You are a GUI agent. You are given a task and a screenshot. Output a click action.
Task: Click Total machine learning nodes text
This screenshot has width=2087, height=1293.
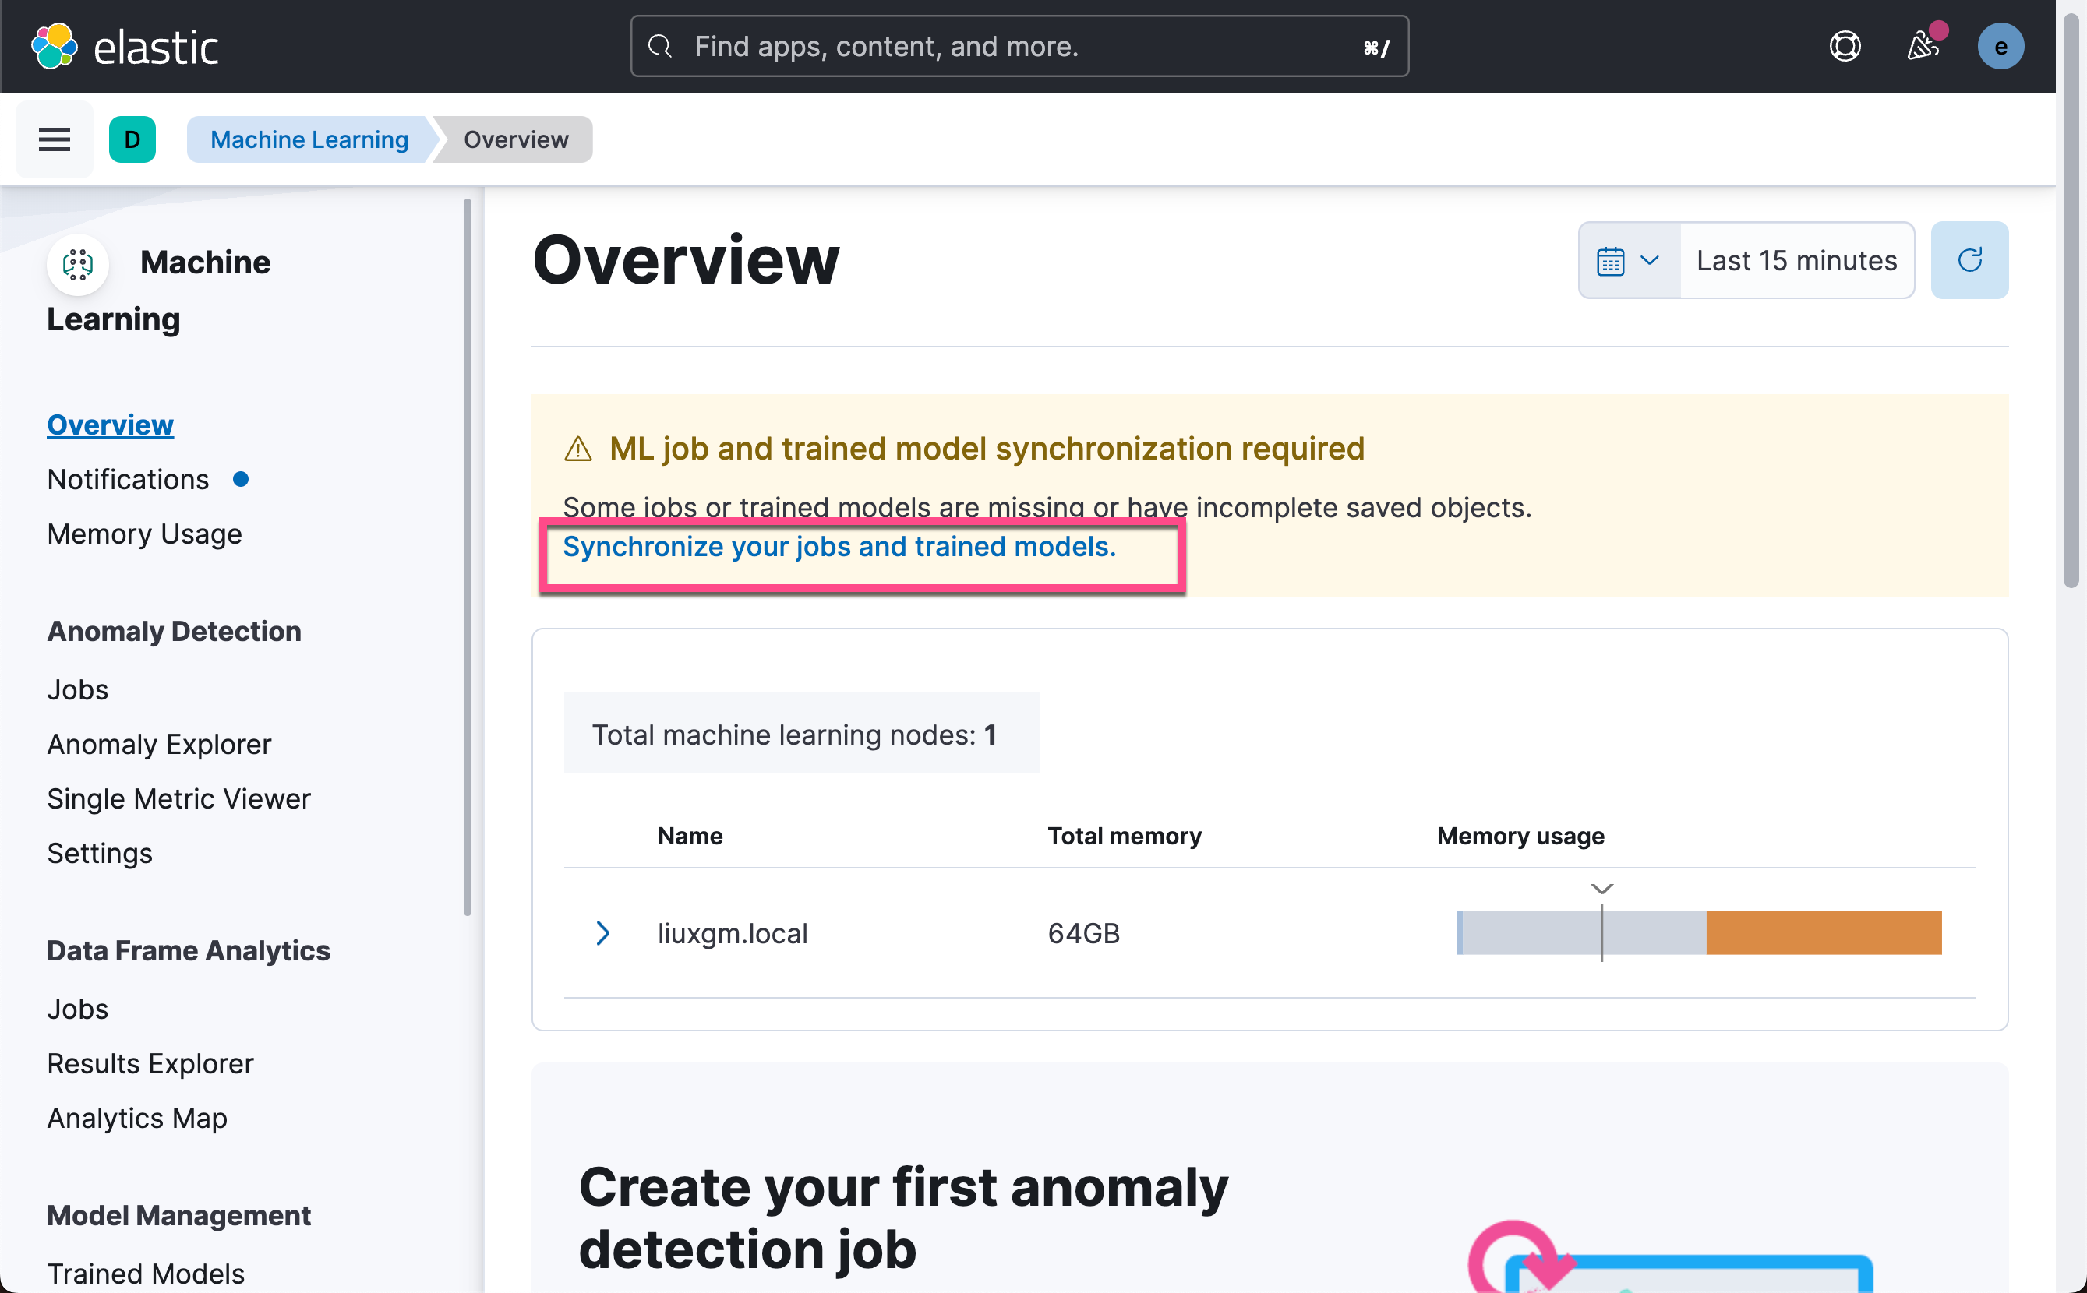(795, 735)
